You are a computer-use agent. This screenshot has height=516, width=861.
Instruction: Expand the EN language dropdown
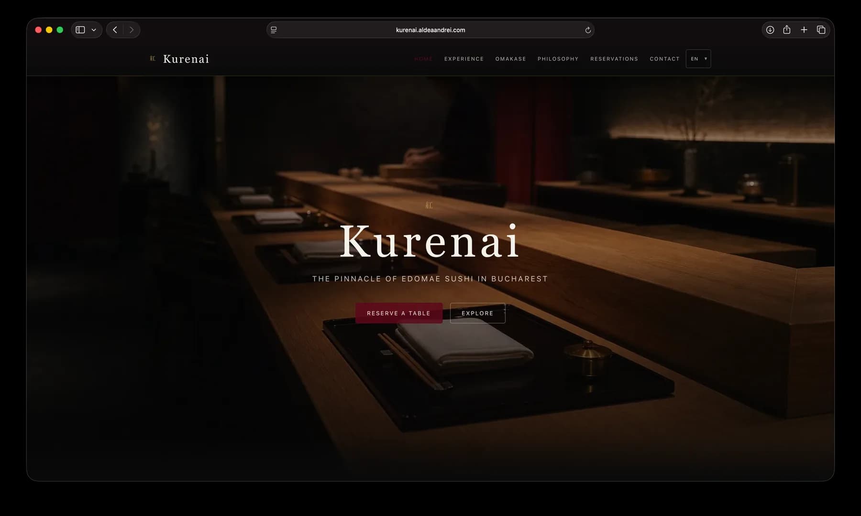point(698,59)
